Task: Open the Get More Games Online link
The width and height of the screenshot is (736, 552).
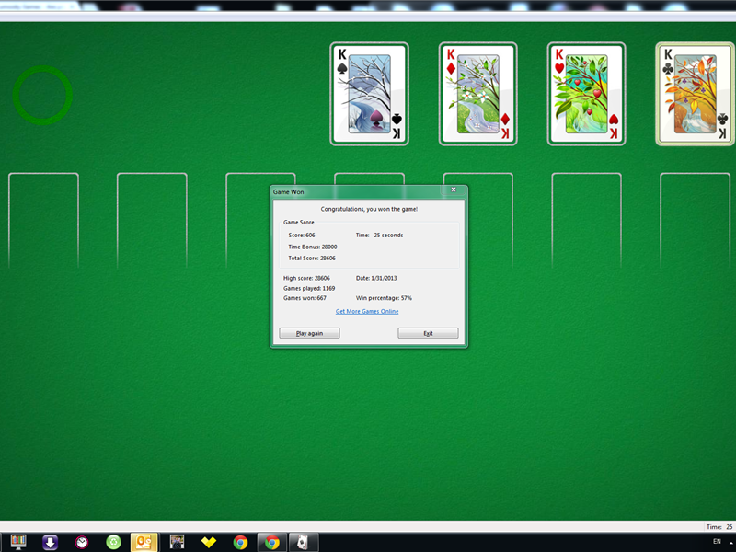Action: pos(367,311)
